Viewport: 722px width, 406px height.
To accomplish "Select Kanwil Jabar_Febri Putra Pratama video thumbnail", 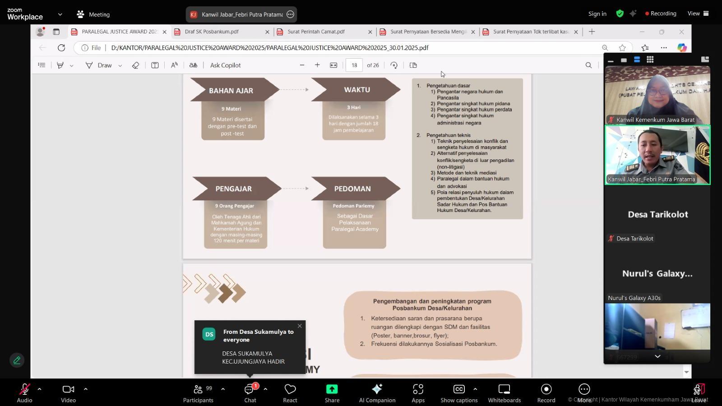I will tap(657, 155).
